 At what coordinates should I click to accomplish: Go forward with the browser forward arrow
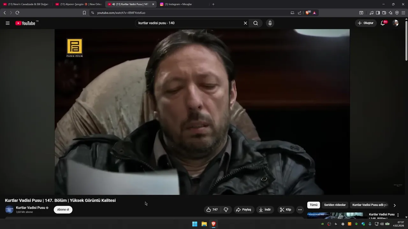coord(11,13)
